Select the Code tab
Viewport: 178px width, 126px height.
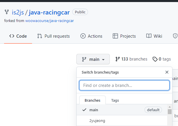coord(18,36)
